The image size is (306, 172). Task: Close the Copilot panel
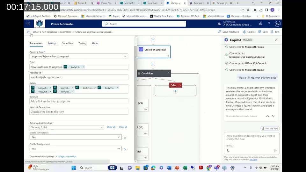point(276,40)
